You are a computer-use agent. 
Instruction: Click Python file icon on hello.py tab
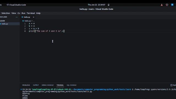tap(22, 17)
